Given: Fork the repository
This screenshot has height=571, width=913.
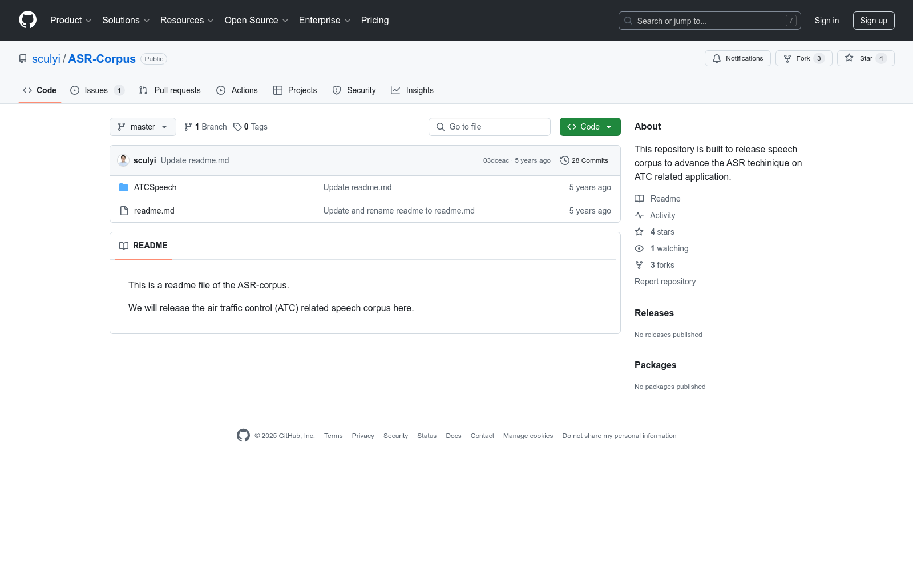Looking at the screenshot, I should tap(804, 58).
